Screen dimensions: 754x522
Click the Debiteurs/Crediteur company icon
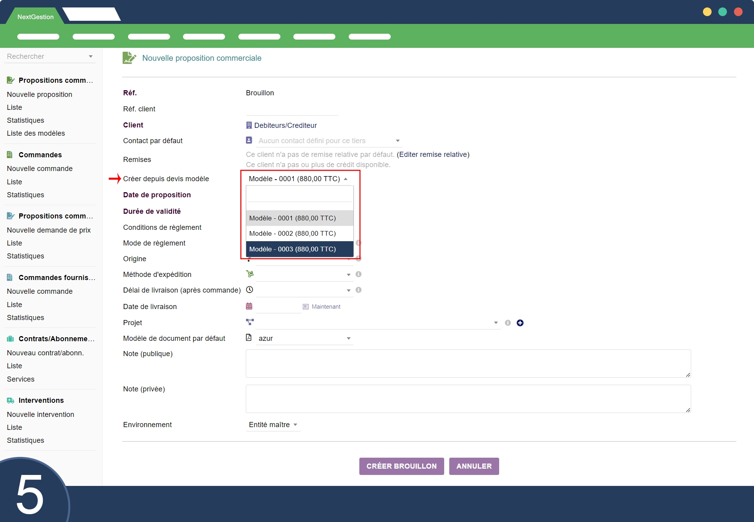(249, 125)
